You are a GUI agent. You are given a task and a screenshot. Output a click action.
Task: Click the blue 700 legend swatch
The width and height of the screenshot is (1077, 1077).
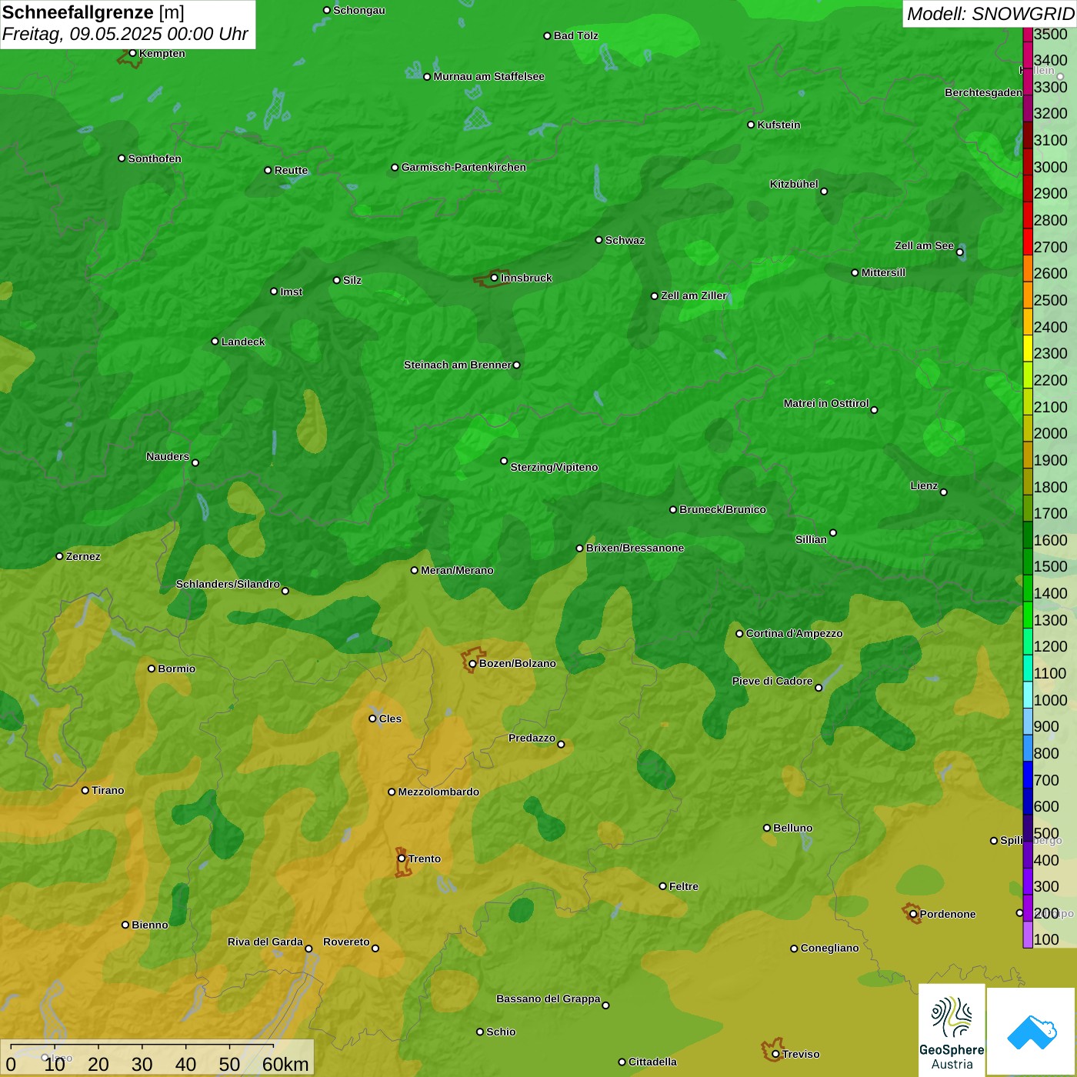point(1028,775)
